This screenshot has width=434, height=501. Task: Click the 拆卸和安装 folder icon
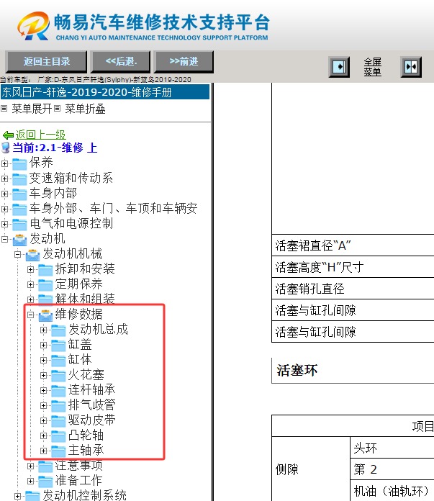(x=45, y=270)
